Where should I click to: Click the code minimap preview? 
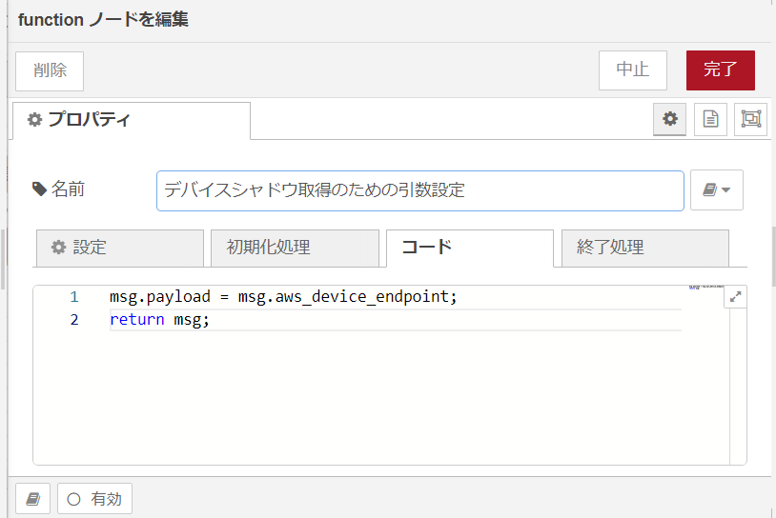[705, 288]
